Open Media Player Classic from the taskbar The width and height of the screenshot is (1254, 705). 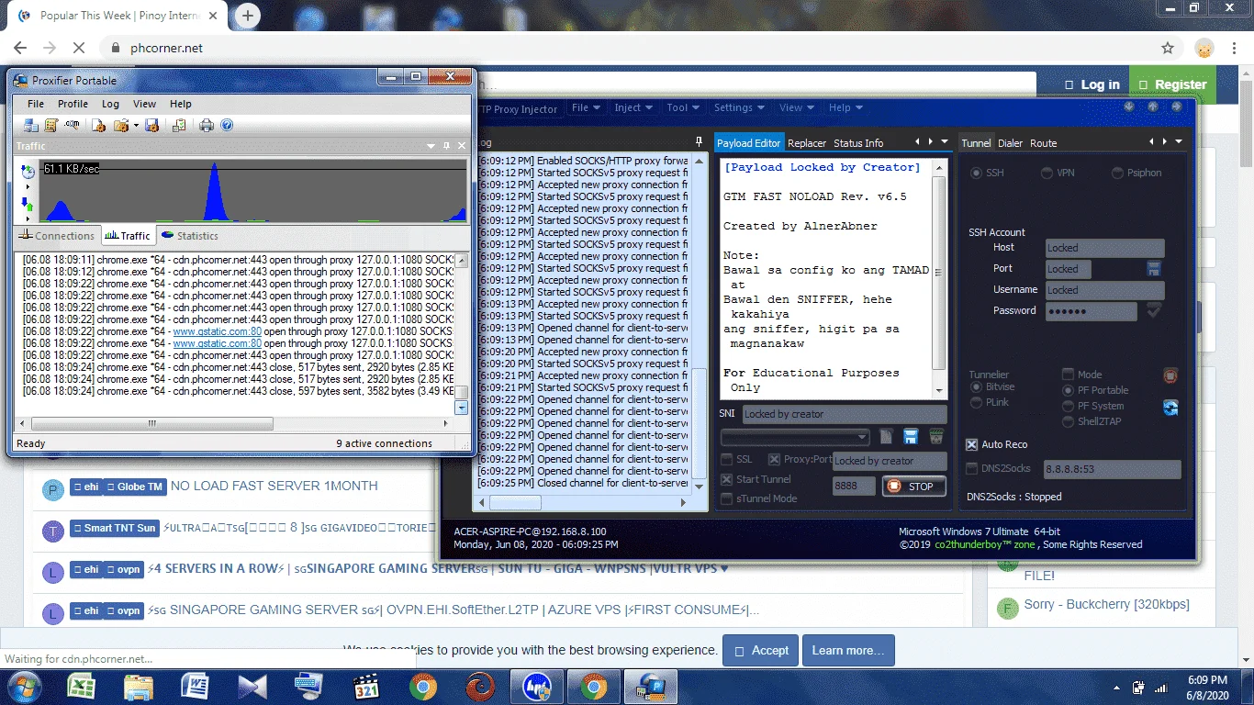(x=366, y=687)
